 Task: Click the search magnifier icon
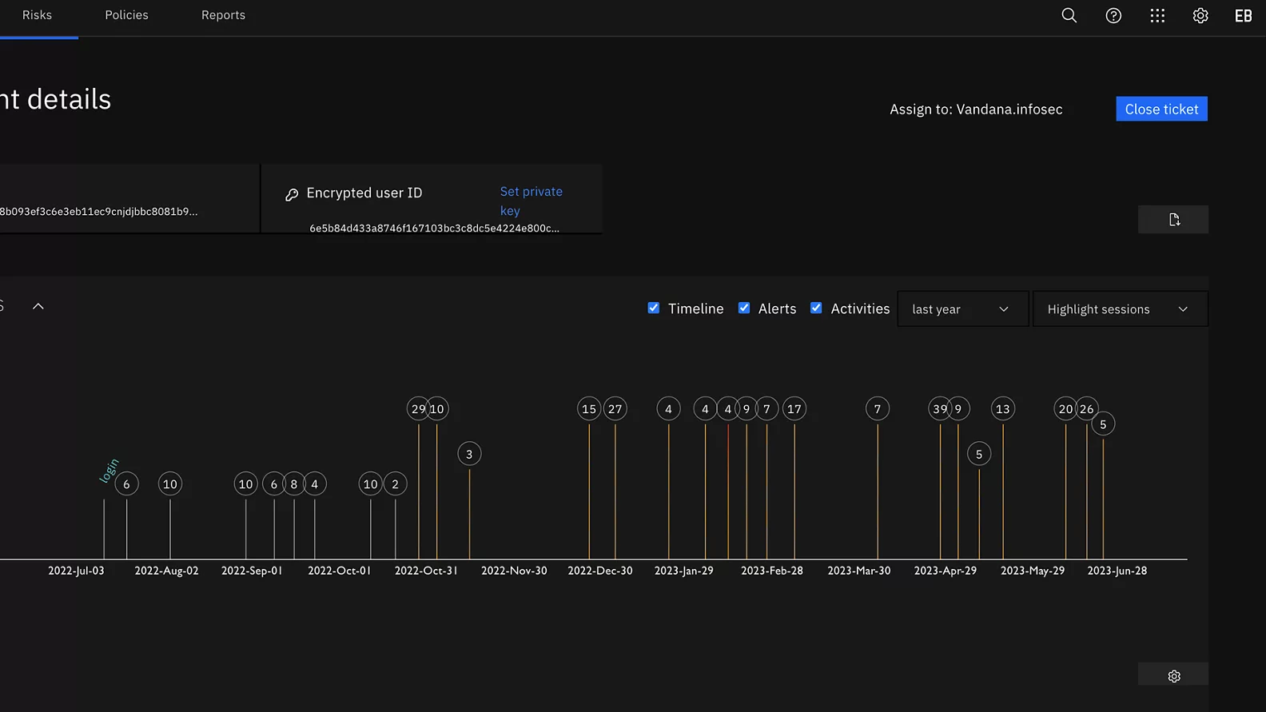click(1069, 15)
